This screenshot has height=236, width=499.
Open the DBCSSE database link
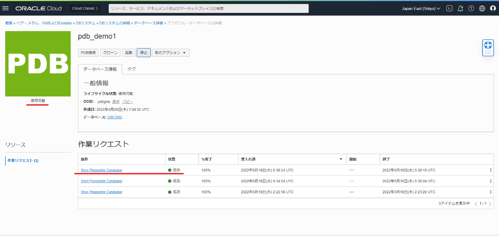(115, 117)
